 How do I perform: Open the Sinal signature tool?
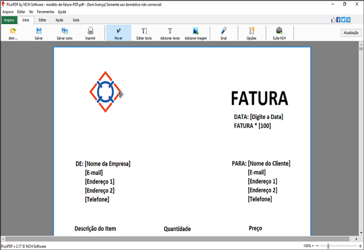[224, 33]
